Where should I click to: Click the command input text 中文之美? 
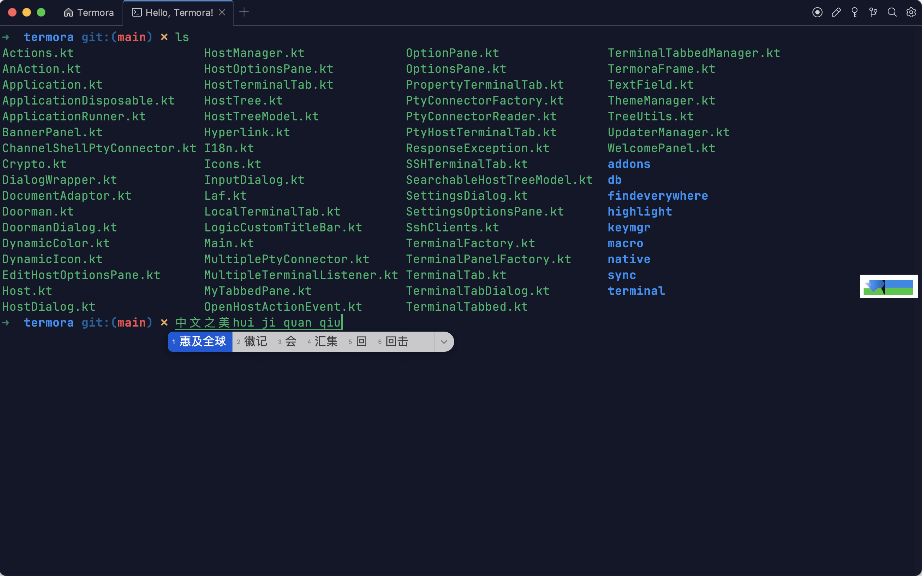point(203,323)
